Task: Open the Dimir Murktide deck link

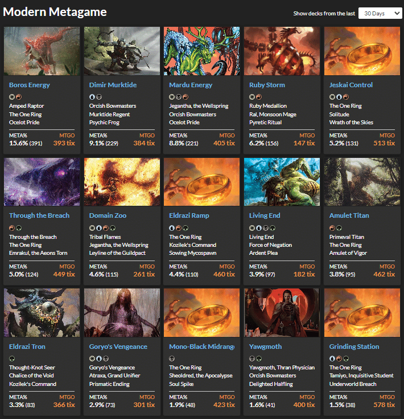Action: (113, 85)
